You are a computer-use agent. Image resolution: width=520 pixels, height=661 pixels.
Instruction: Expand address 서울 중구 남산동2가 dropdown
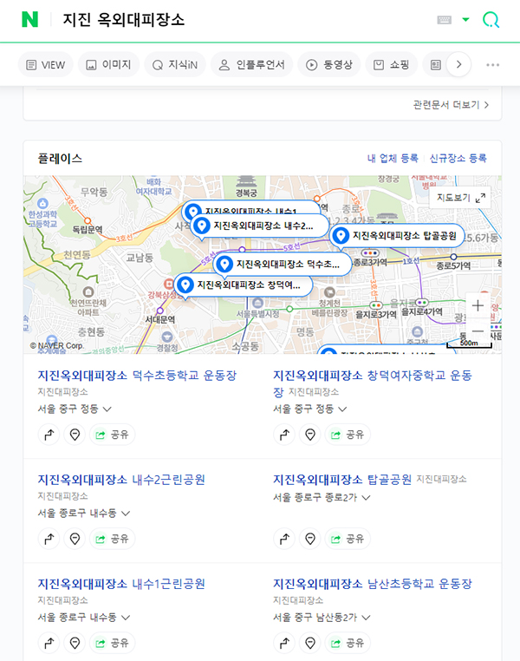[322, 617]
